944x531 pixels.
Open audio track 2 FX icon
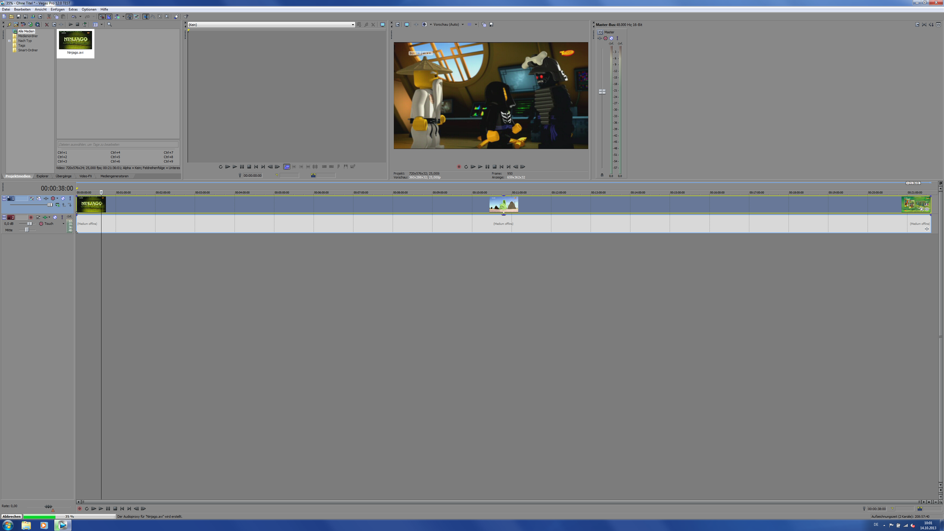coord(45,217)
